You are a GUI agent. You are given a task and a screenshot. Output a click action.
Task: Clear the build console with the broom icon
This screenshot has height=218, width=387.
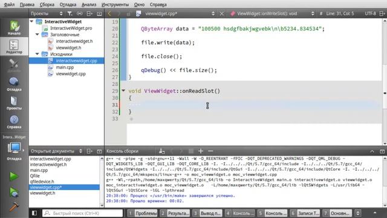[x=162, y=151]
